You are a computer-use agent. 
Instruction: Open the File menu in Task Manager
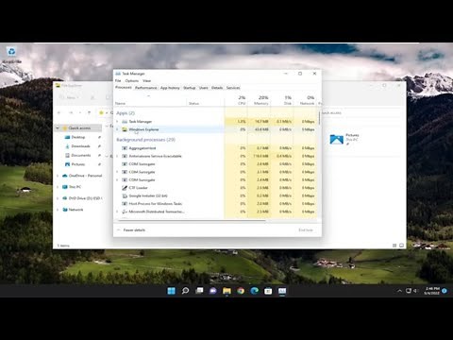click(x=118, y=81)
